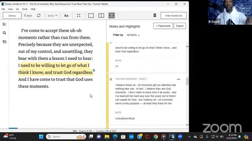
Task: Open Google Chrome from taskbar
Action: pos(156,137)
